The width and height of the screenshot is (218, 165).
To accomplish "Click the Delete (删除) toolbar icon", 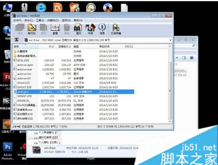I will point(67,29).
